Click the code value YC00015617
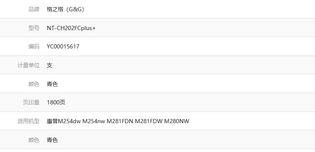This screenshot has height=152, width=315. (x=63, y=46)
